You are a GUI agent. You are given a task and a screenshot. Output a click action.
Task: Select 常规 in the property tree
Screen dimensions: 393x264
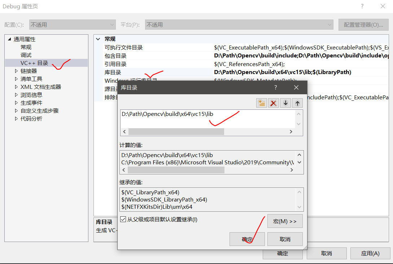(26, 47)
